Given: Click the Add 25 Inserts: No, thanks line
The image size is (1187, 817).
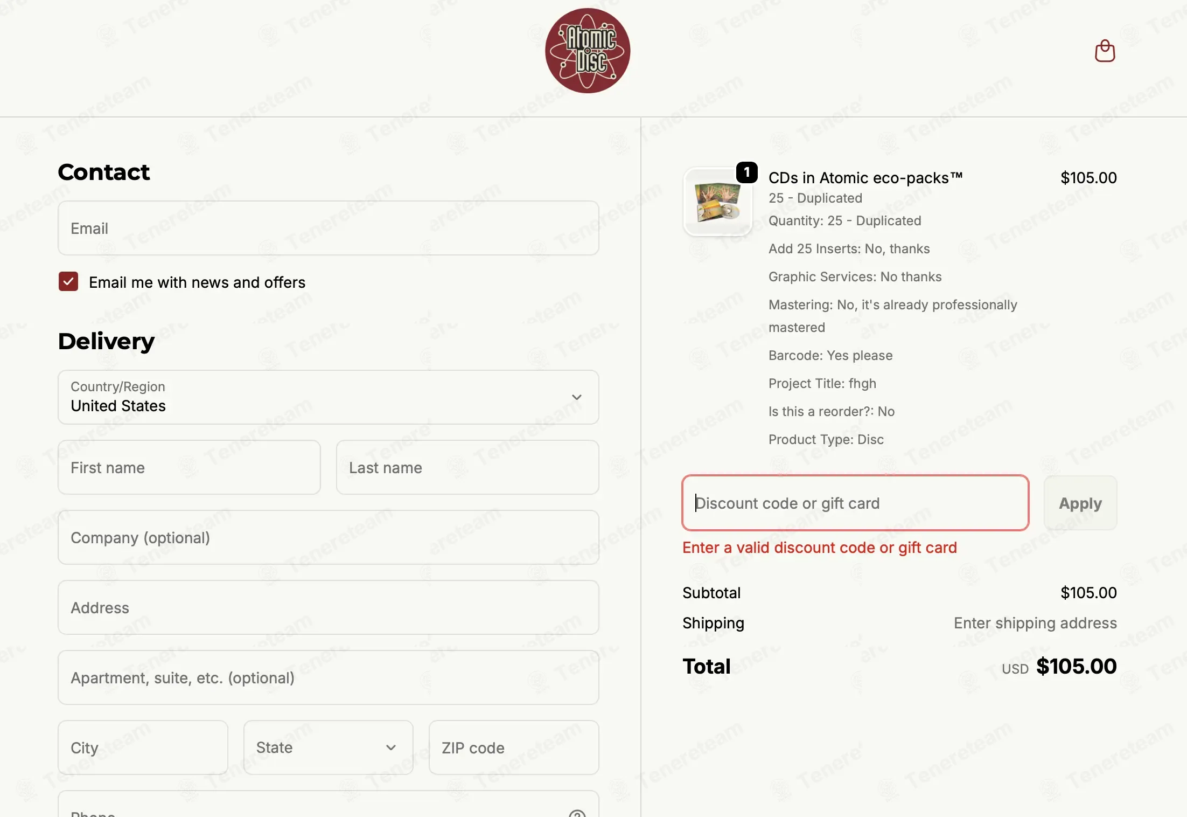Looking at the screenshot, I should click(x=849, y=248).
